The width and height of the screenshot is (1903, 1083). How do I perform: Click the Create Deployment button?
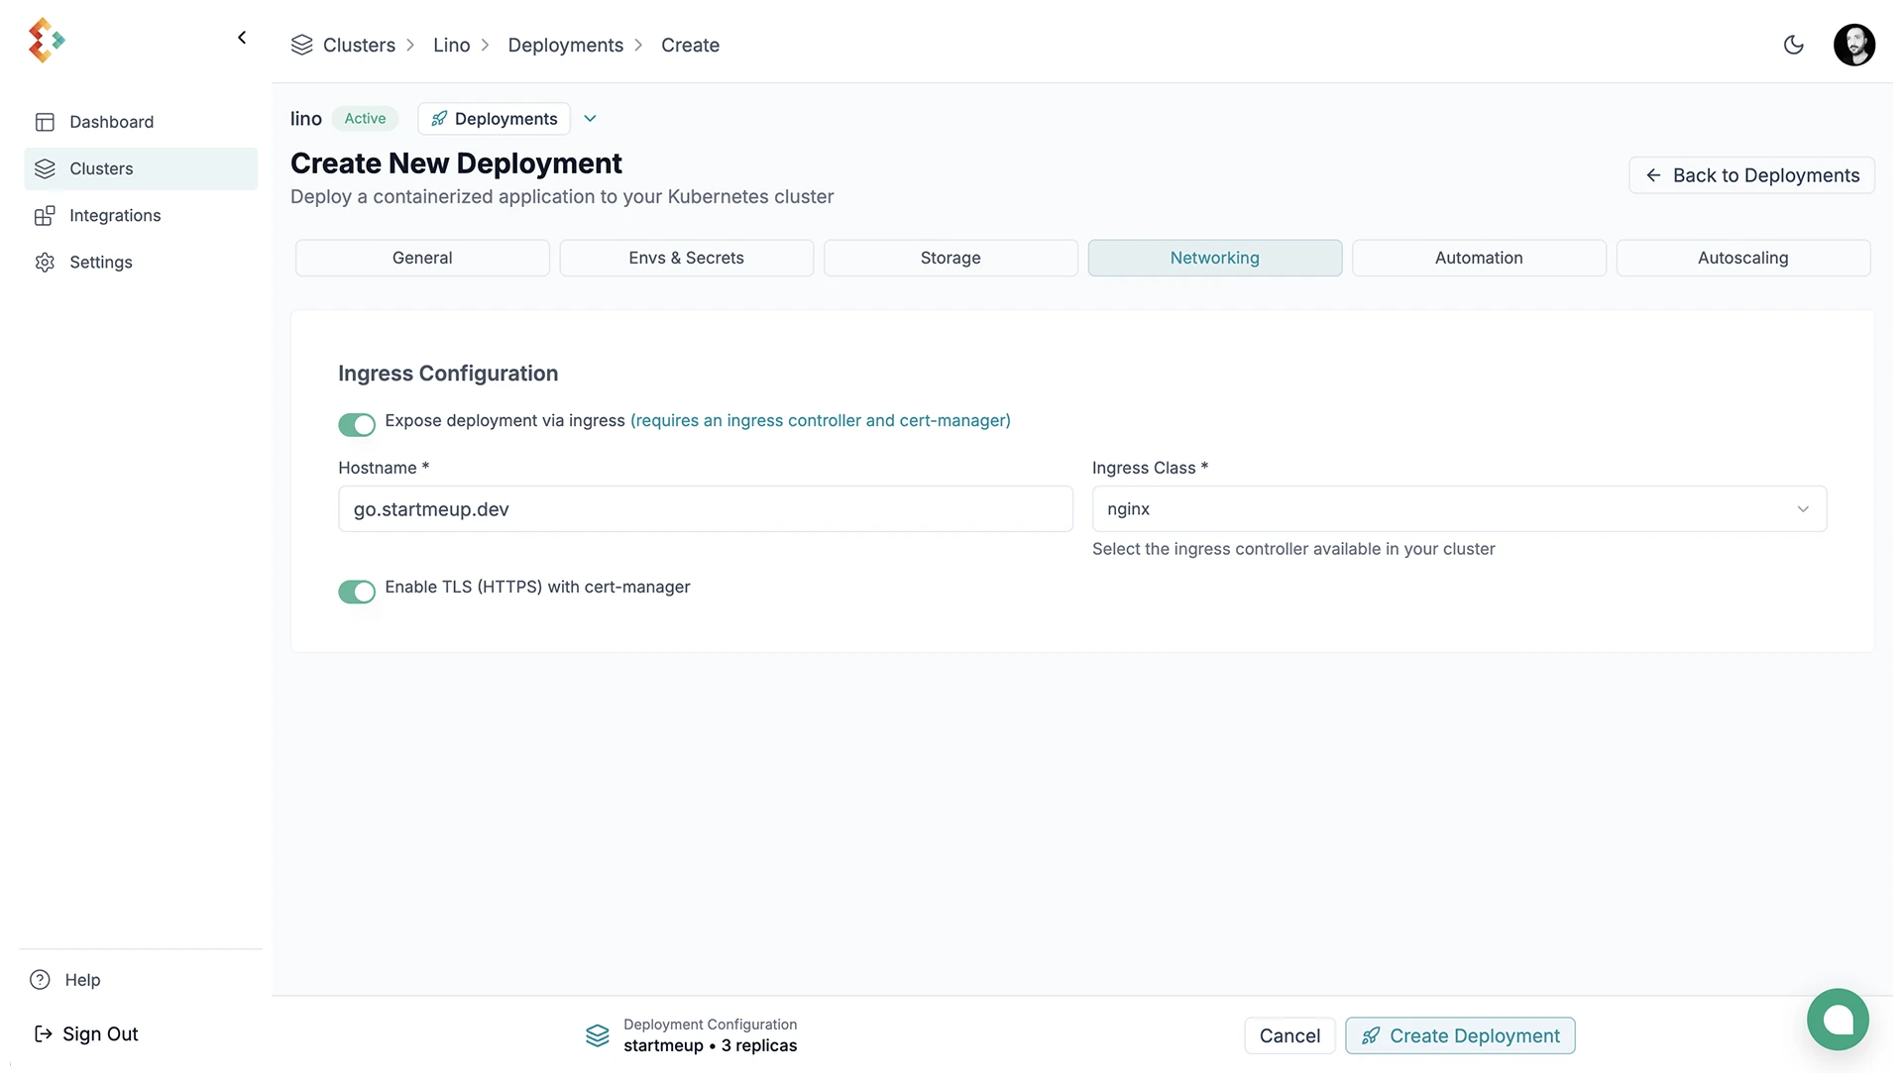1459,1035
